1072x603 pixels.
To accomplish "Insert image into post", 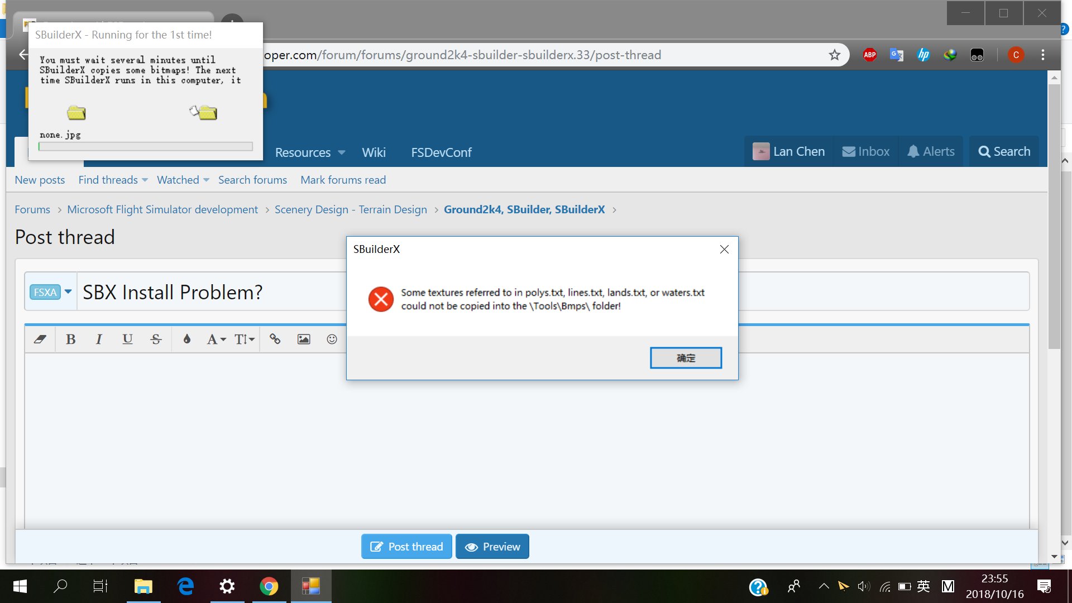I will click(x=303, y=339).
